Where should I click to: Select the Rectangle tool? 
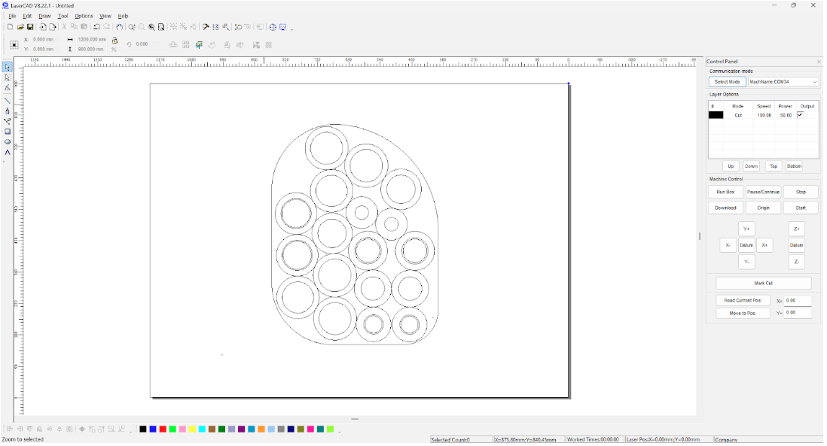pyautogui.click(x=8, y=132)
